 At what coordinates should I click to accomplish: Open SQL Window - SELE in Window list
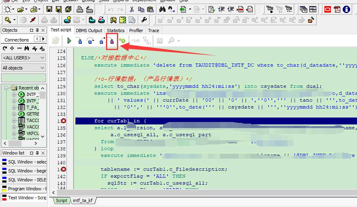24,180
